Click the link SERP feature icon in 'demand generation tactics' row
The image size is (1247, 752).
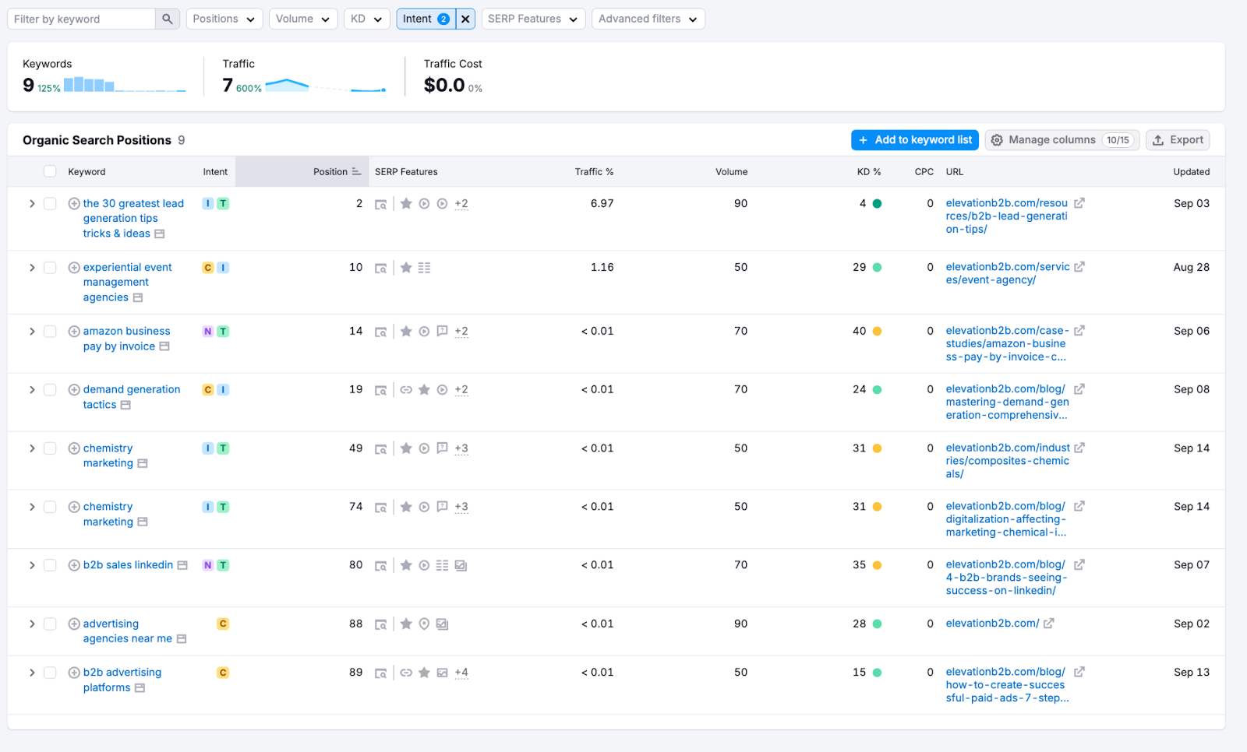pos(406,389)
